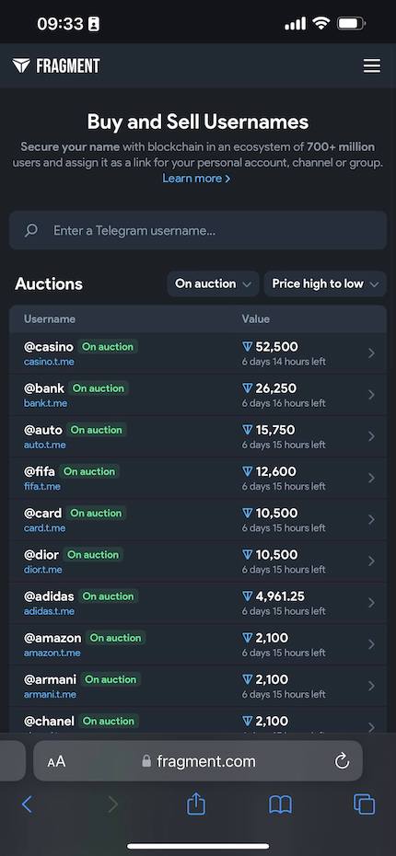This screenshot has height=856, width=396.
Task: Open Safari share sheet icon
Action: click(x=196, y=804)
